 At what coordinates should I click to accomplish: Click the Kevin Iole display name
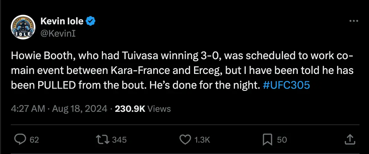pos(62,21)
